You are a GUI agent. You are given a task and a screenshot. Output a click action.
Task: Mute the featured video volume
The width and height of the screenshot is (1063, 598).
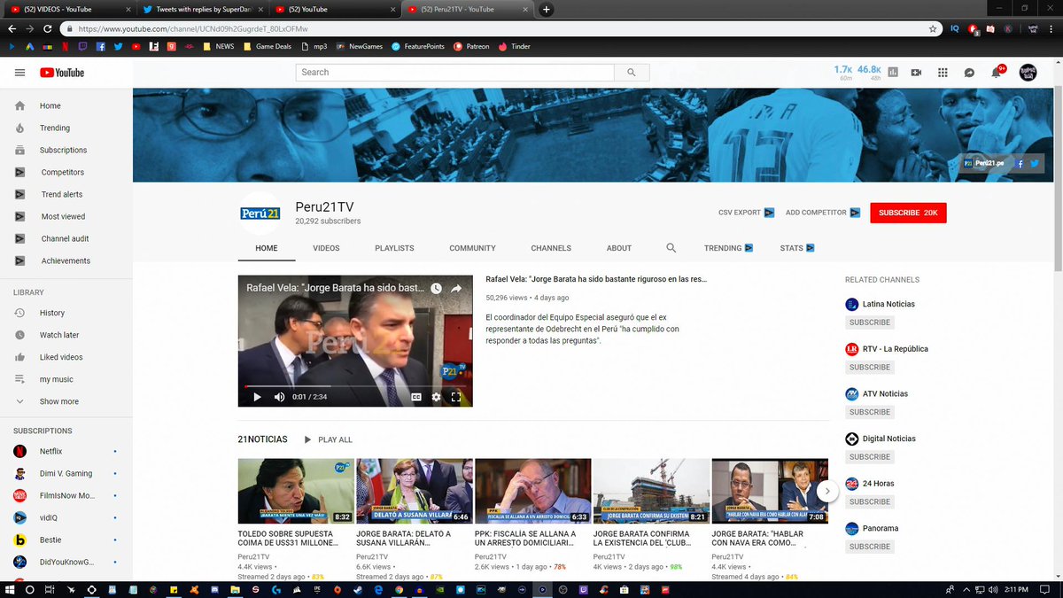coord(280,397)
